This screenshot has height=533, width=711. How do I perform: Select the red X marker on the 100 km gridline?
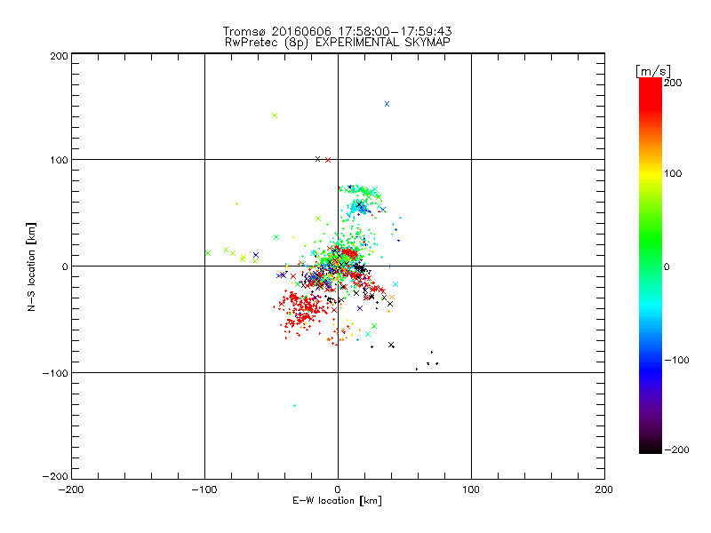coord(328,160)
